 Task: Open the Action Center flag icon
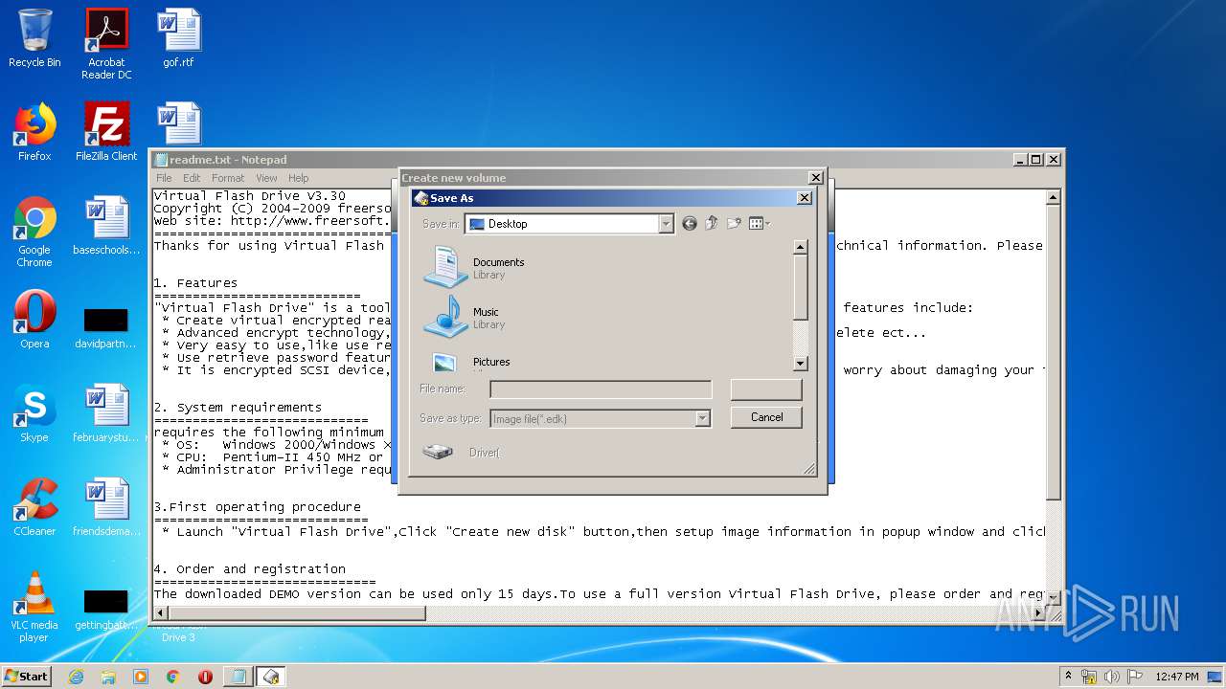1135,677
